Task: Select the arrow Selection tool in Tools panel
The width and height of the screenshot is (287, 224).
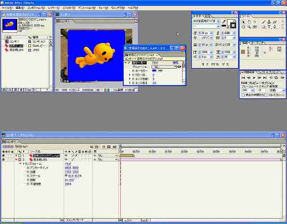Action: tap(243, 22)
